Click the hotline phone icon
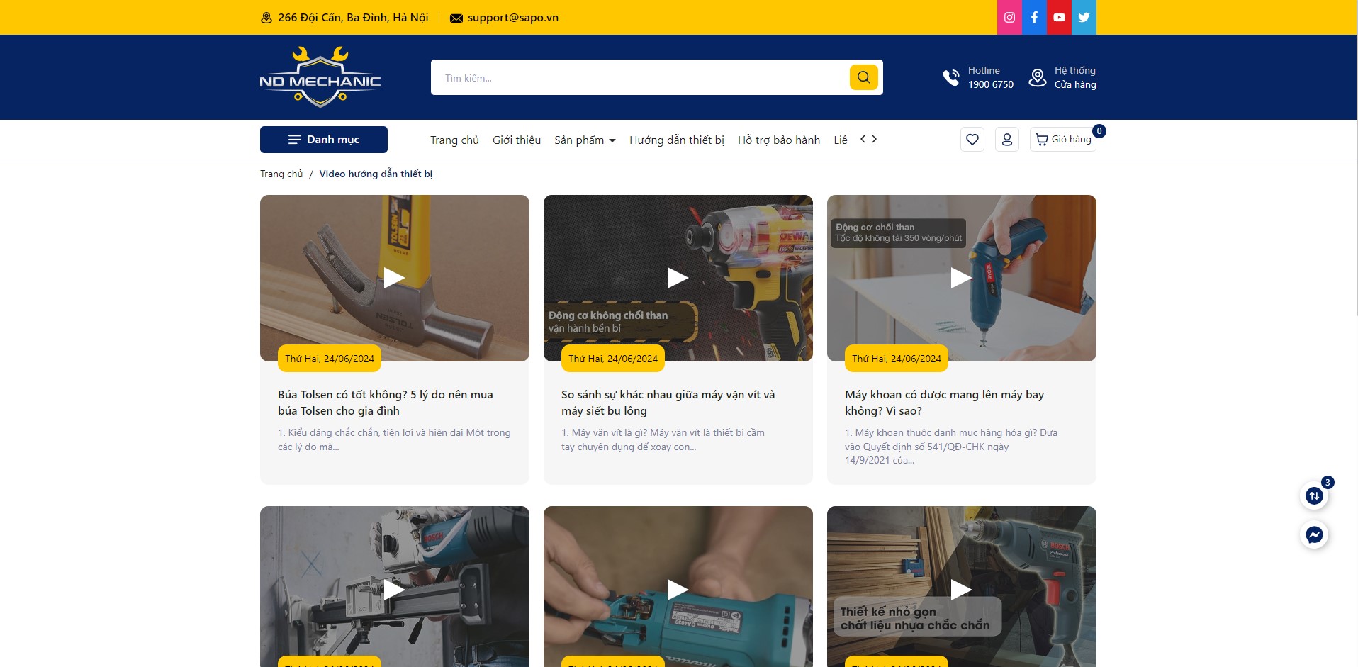Screen dimensions: 1358x667 pyautogui.click(x=950, y=77)
